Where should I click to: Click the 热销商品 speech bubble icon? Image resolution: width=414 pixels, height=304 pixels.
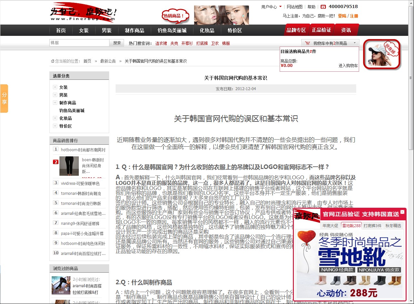coord(175,16)
